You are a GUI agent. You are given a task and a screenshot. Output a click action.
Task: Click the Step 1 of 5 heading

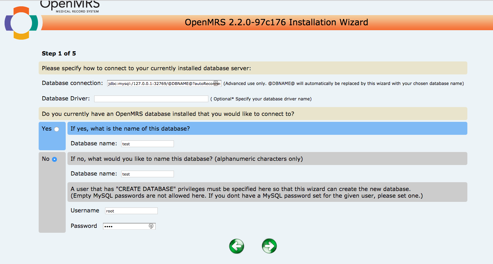tap(59, 53)
